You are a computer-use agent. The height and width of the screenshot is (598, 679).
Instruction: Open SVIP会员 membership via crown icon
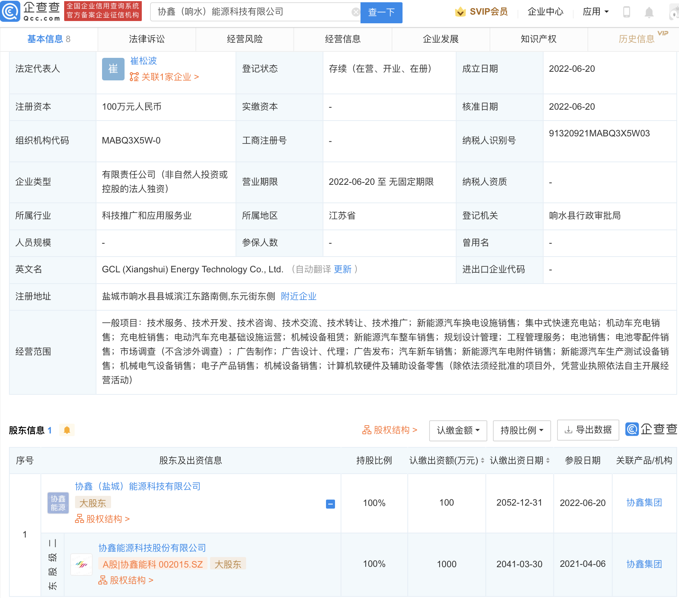(x=460, y=12)
